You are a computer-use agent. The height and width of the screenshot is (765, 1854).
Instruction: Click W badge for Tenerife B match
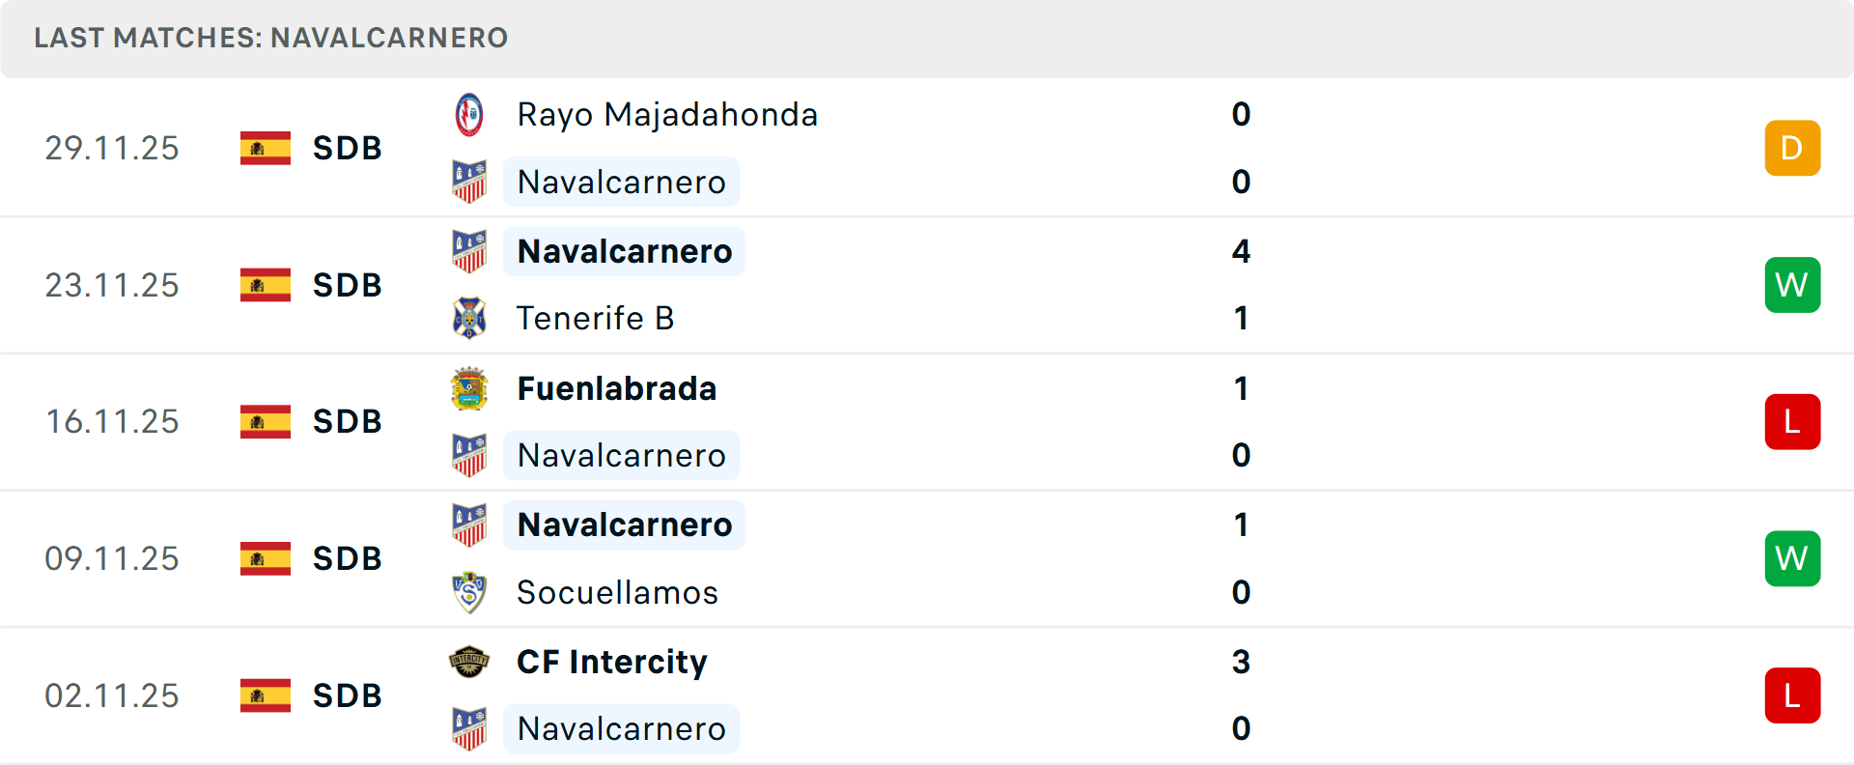point(1792,285)
